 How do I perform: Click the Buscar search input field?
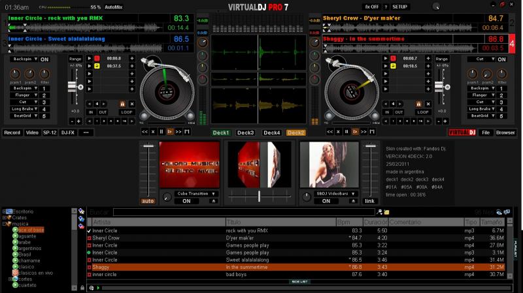(244, 212)
